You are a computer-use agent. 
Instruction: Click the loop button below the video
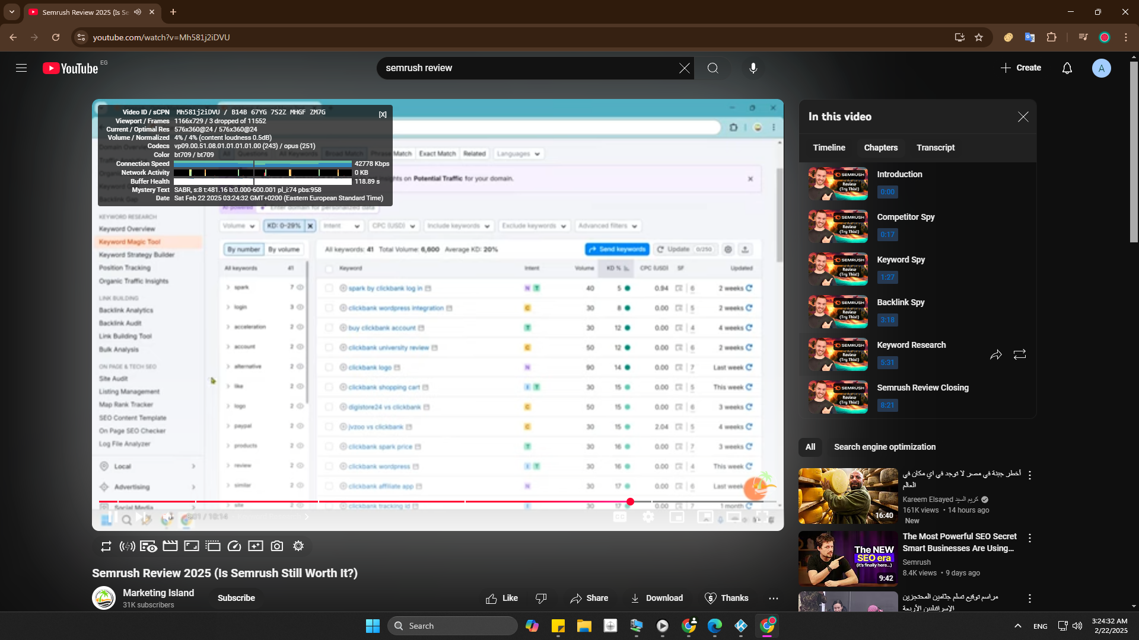pos(106,546)
